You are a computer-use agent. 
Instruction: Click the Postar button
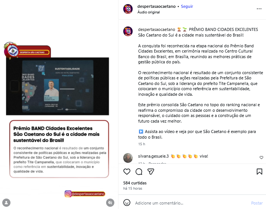click(x=257, y=203)
